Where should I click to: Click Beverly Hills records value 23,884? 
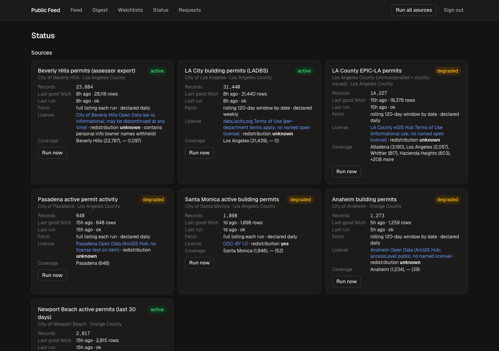85,87
